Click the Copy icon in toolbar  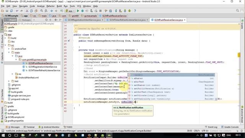[31, 11]
